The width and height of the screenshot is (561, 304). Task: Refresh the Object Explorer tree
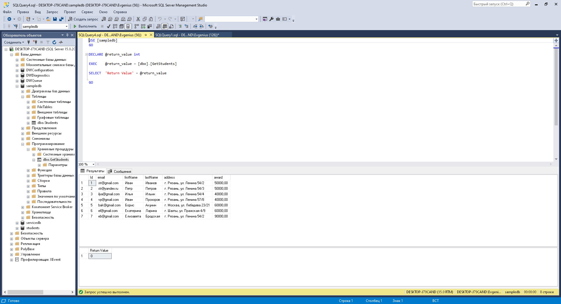pos(54,42)
